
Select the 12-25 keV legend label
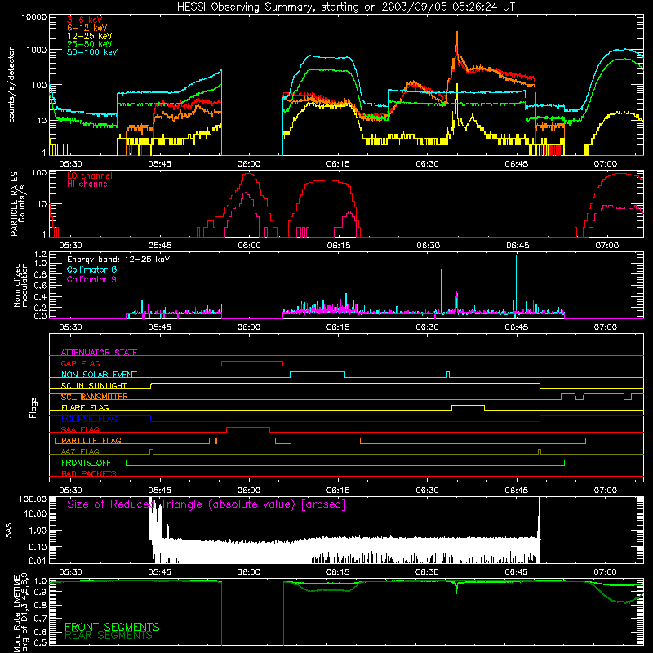pyautogui.click(x=89, y=36)
